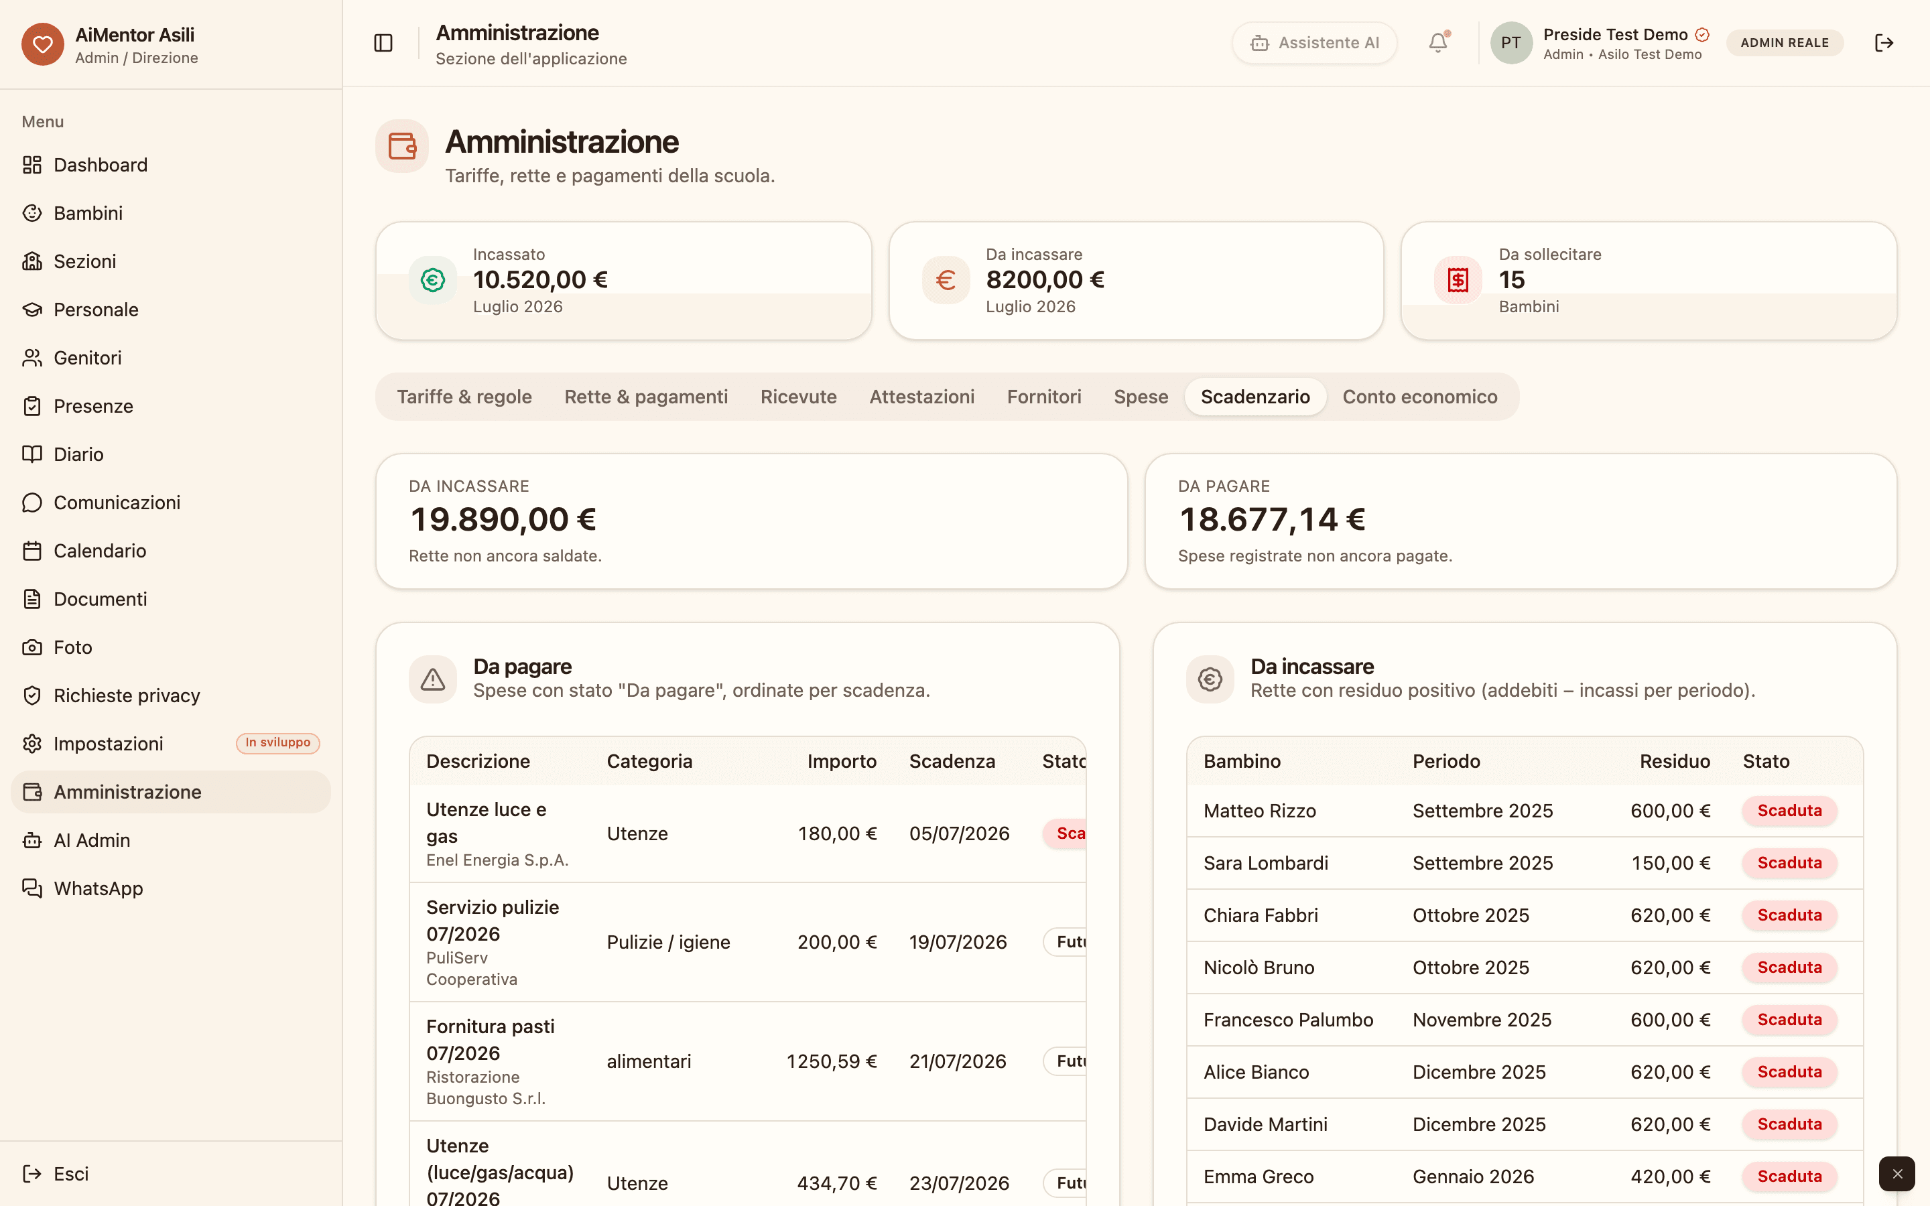Click Preside Test Demo user name

(1615, 34)
